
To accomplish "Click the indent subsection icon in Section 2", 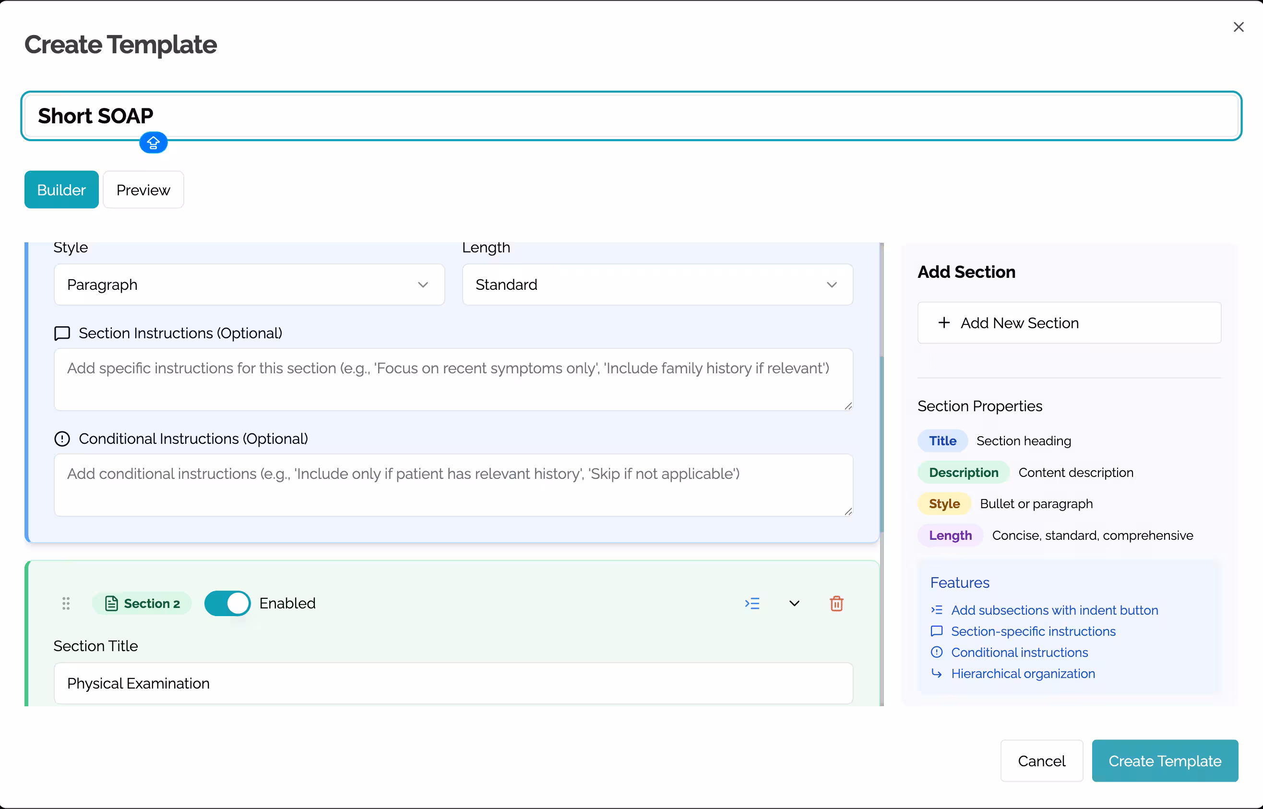I will click(x=752, y=604).
